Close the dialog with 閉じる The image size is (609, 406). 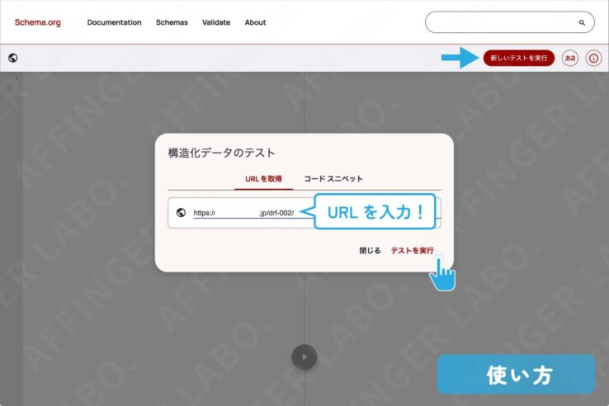[370, 251]
